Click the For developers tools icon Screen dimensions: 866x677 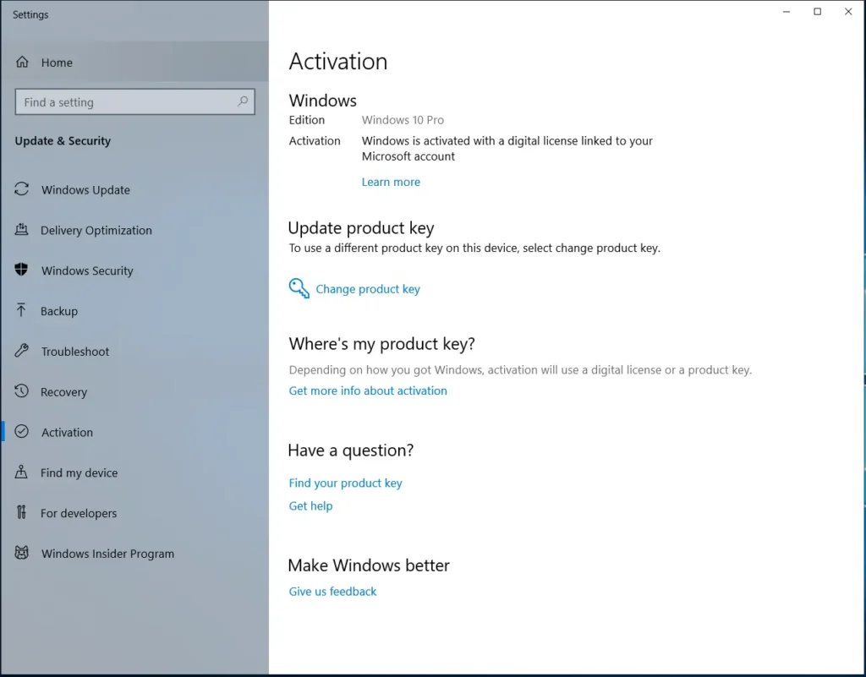(x=21, y=512)
